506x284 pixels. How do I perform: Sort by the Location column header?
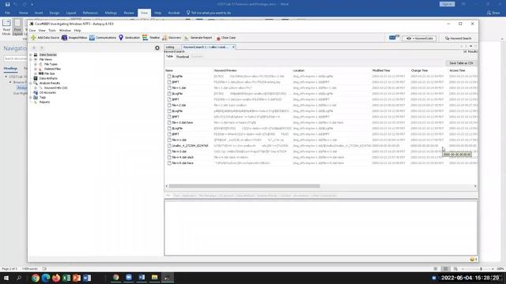(331, 70)
